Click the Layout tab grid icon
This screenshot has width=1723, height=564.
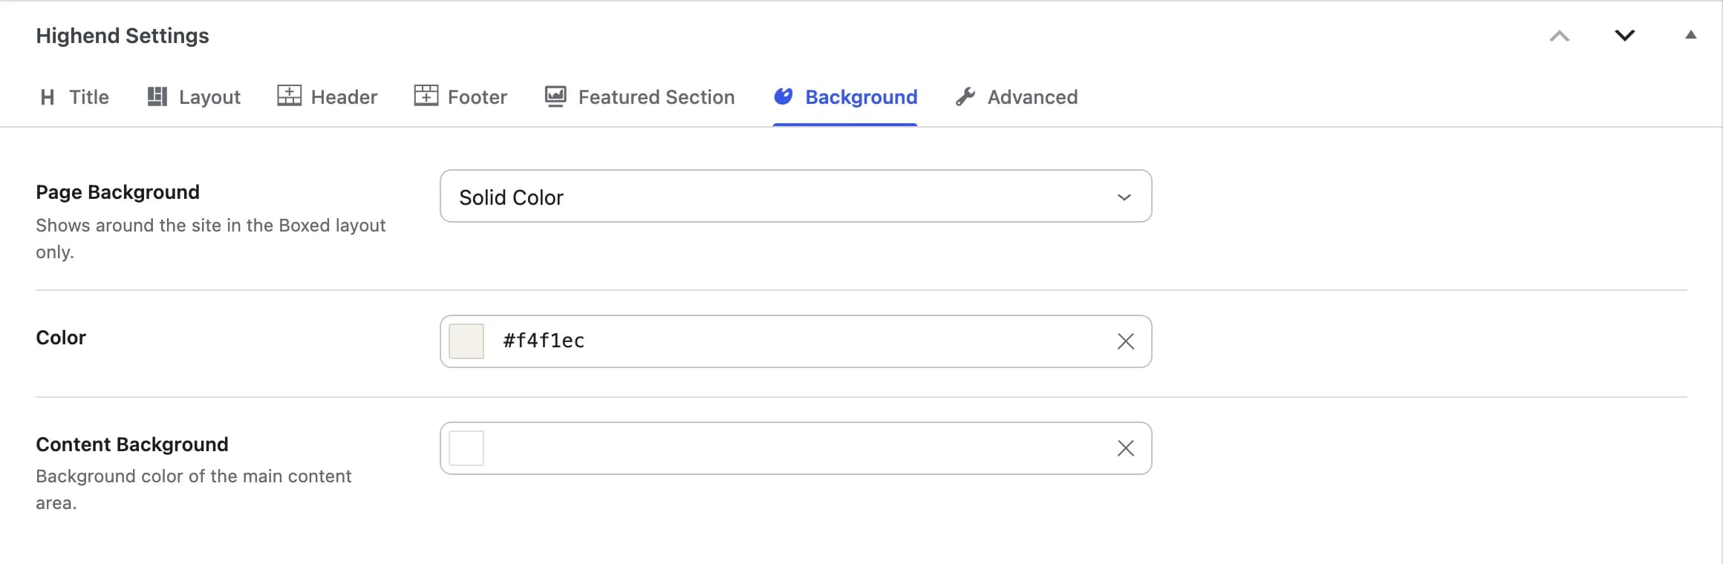tap(157, 96)
